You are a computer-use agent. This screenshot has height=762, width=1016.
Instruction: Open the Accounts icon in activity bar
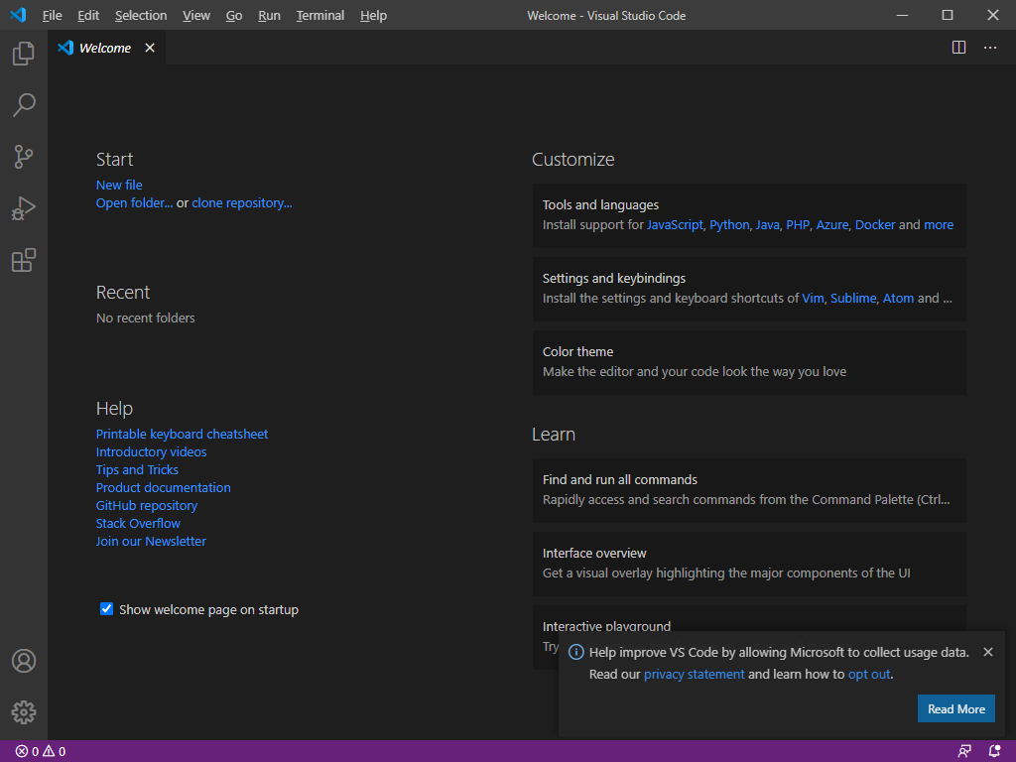coord(24,661)
